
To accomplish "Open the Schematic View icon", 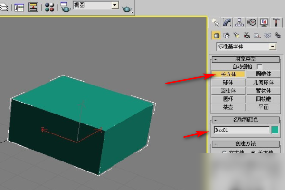I will [33, 8].
